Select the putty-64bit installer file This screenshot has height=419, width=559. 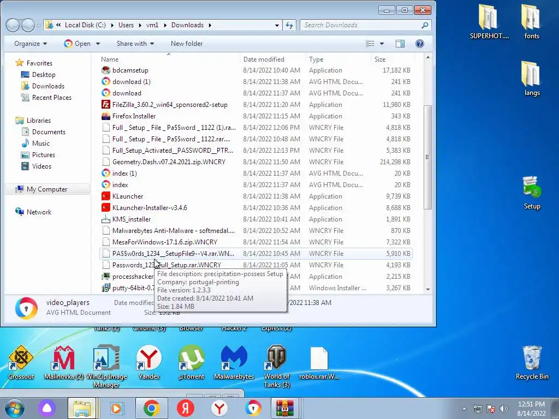(134, 288)
